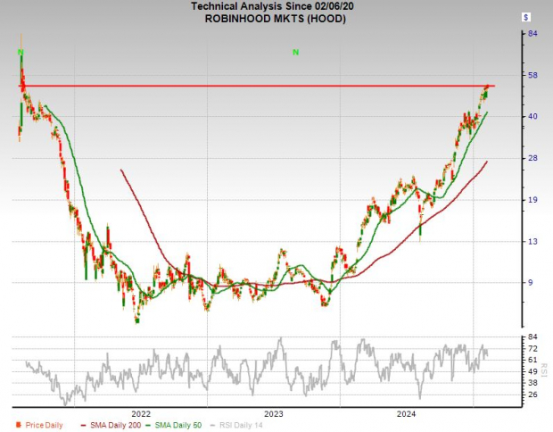Click the 84 price level on axis
Image resolution: width=553 pixels, height=432 pixels.
click(532, 34)
